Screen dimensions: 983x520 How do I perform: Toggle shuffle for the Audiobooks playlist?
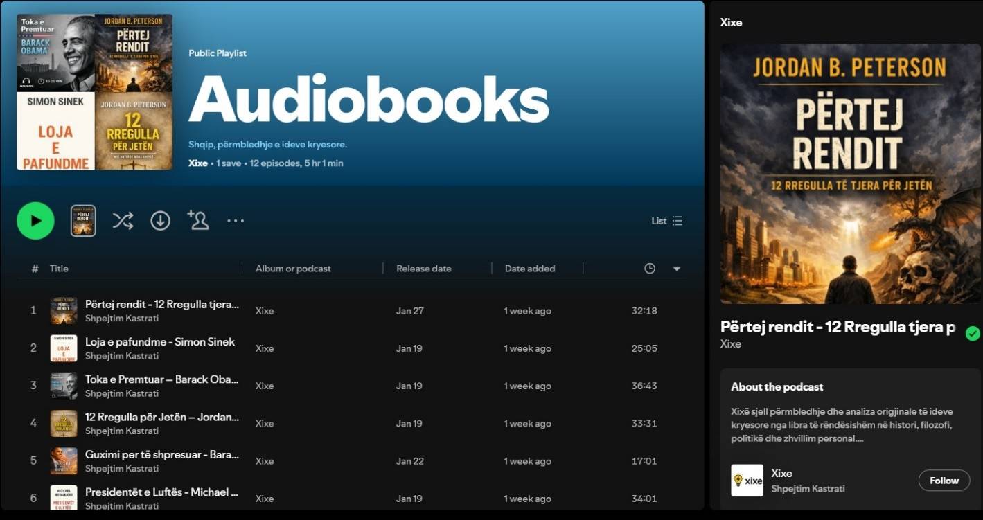point(123,221)
